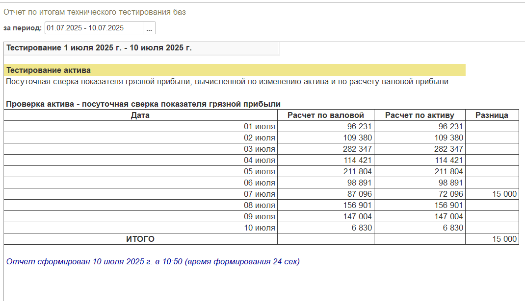525x301 pixels.
Task: Click the 'Расчет по валовой' column header
Action: pyautogui.click(x=326, y=115)
